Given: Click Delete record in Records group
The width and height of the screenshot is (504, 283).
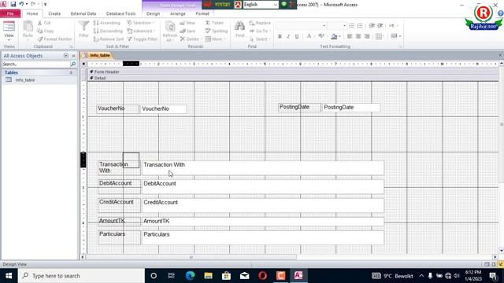Looking at the screenshot, I should (x=191, y=39).
